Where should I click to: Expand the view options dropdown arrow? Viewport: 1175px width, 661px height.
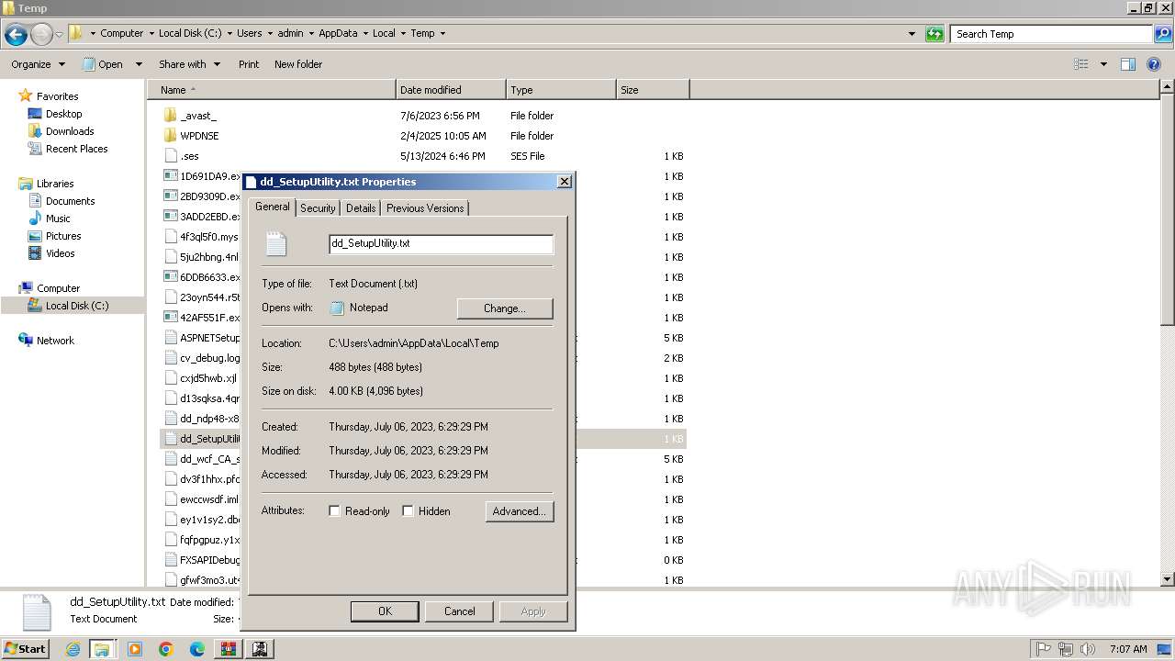(1103, 64)
